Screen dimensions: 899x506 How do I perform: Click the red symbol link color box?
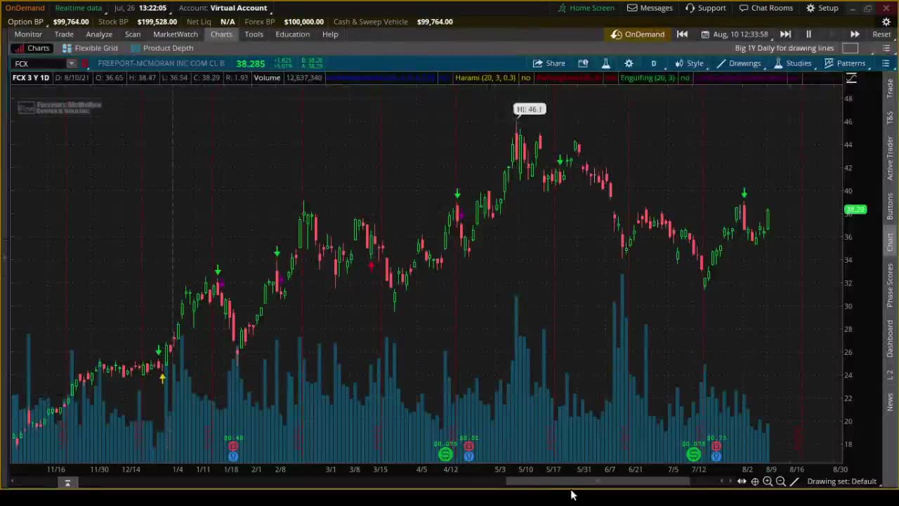(85, 63)
